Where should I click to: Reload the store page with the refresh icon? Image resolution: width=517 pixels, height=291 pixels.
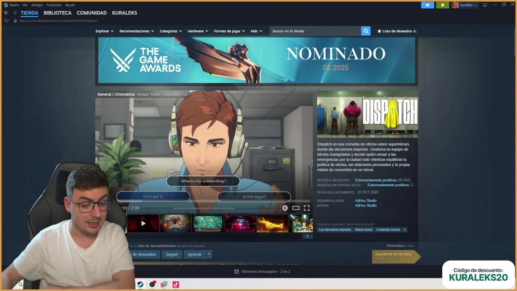pos(6,21)
